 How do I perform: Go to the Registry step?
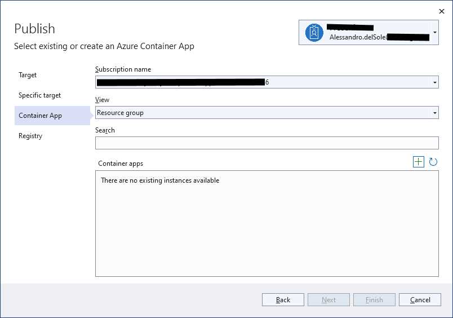(30, 135)
